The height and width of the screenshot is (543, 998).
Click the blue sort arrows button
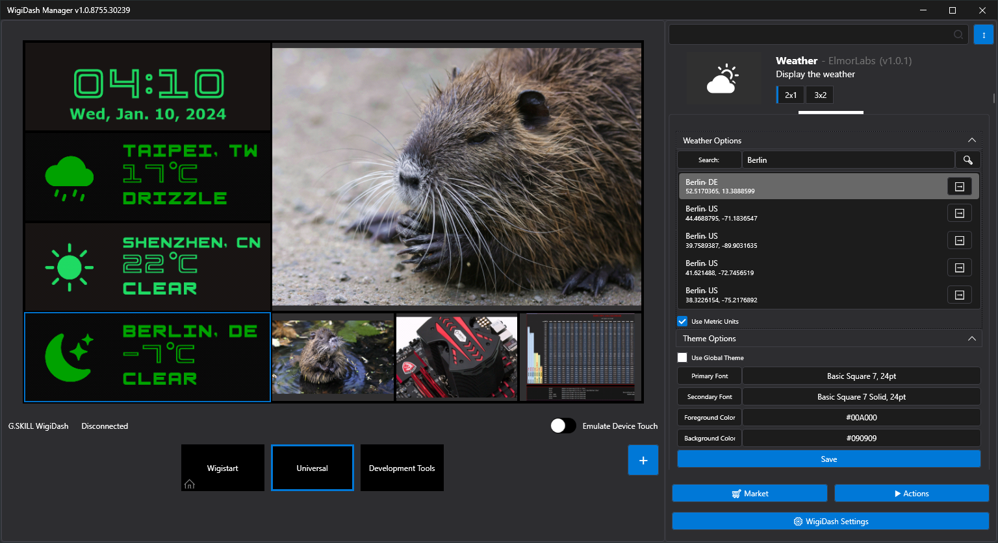click(x=984, y=35)
